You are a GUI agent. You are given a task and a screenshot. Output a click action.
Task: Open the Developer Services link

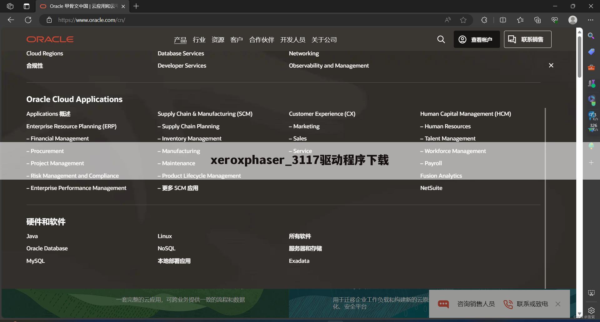coord(182,66)
